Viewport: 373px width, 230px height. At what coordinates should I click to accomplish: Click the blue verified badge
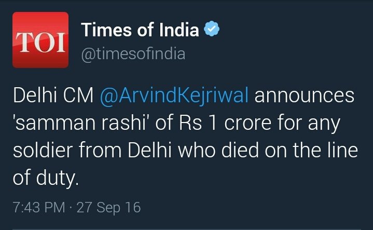[212, 29]
